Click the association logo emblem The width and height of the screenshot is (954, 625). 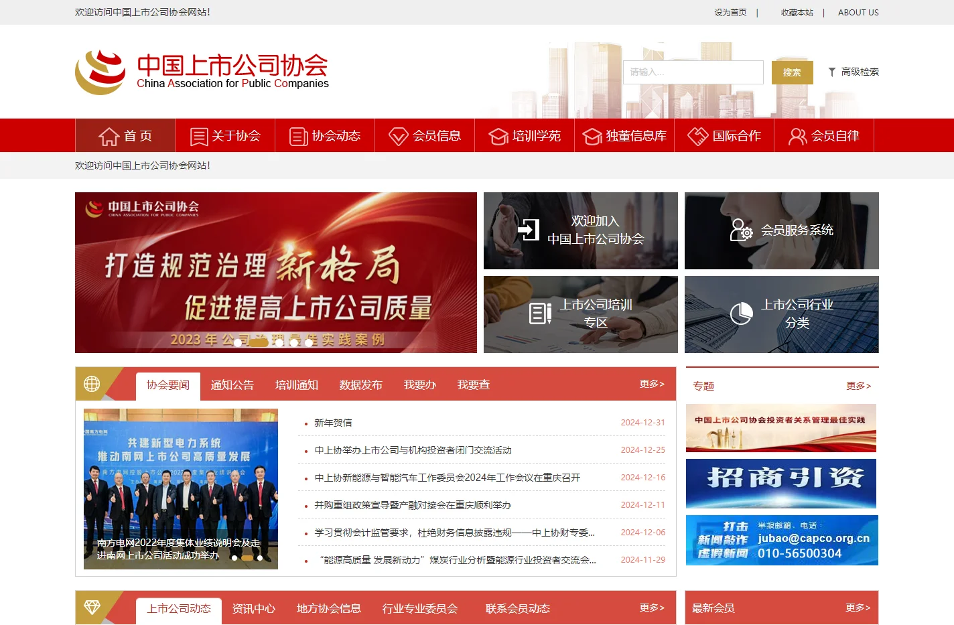(100, 72)
